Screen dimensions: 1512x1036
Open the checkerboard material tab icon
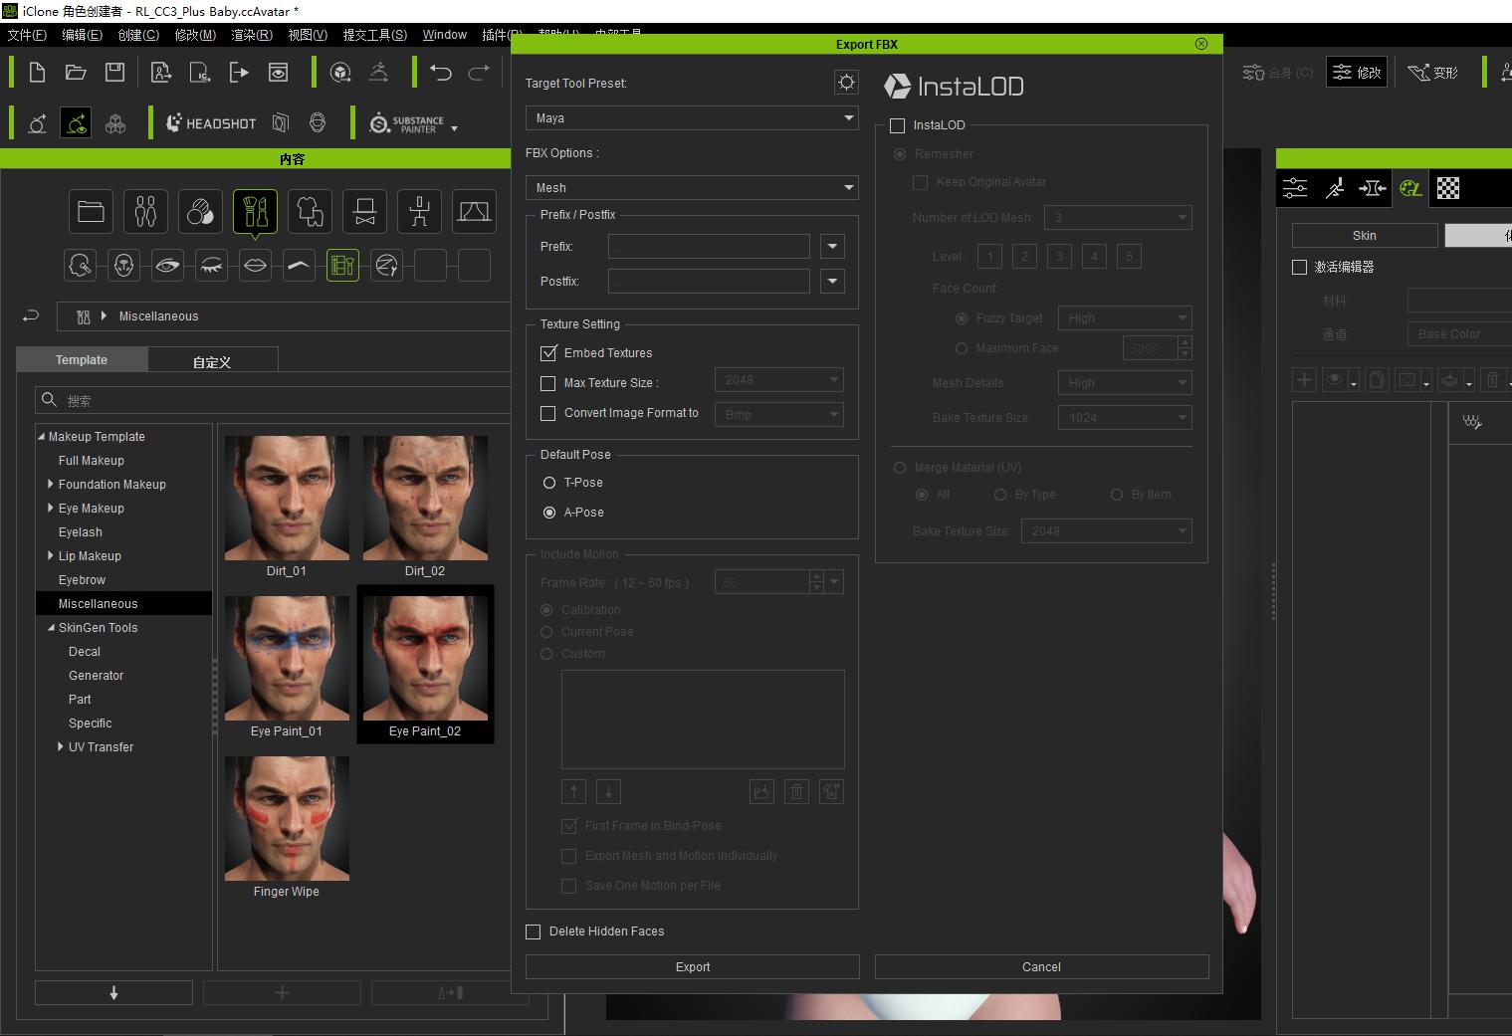(x=1448, y=188)
